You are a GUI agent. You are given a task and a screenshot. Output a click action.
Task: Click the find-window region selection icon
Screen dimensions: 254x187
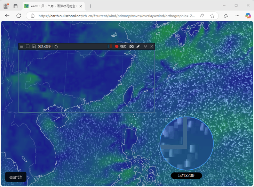pos(34,46)
